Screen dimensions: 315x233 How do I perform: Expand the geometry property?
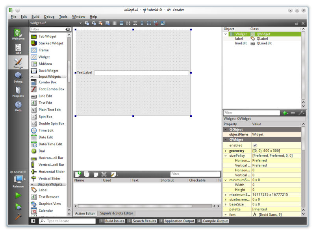point(226,151)
